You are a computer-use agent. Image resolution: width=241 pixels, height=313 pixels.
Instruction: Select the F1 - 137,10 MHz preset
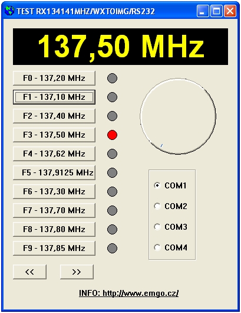[54, 97]
